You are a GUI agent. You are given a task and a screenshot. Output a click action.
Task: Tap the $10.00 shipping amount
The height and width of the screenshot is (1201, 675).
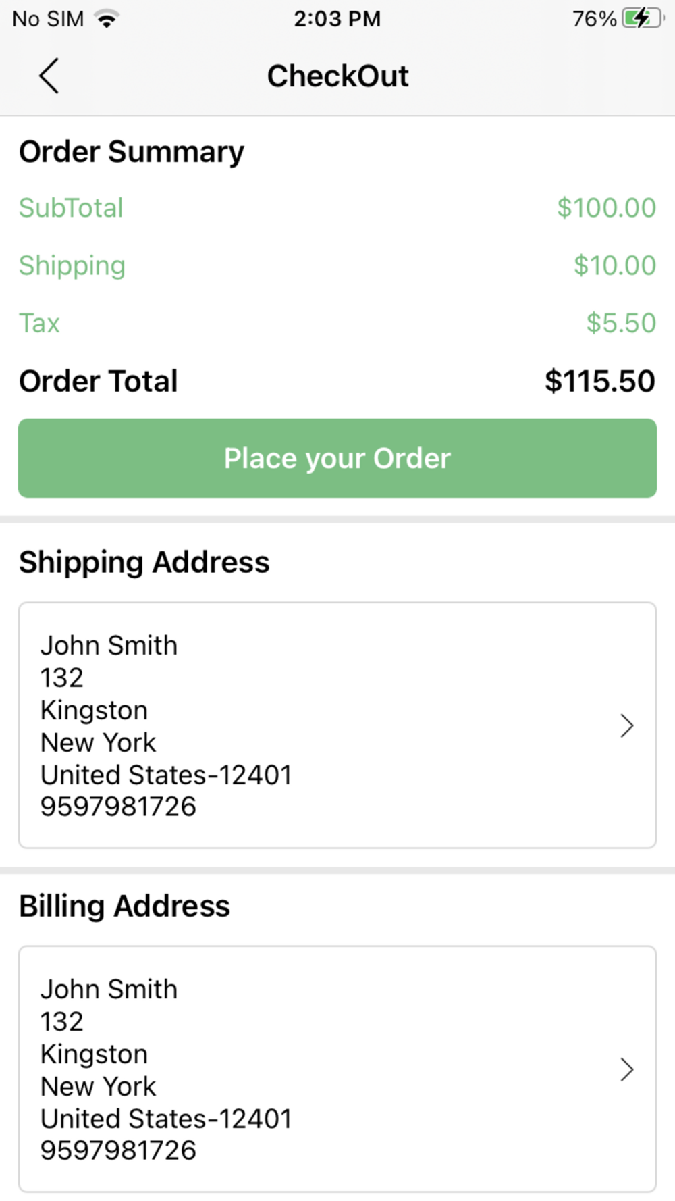click(614, 265)
